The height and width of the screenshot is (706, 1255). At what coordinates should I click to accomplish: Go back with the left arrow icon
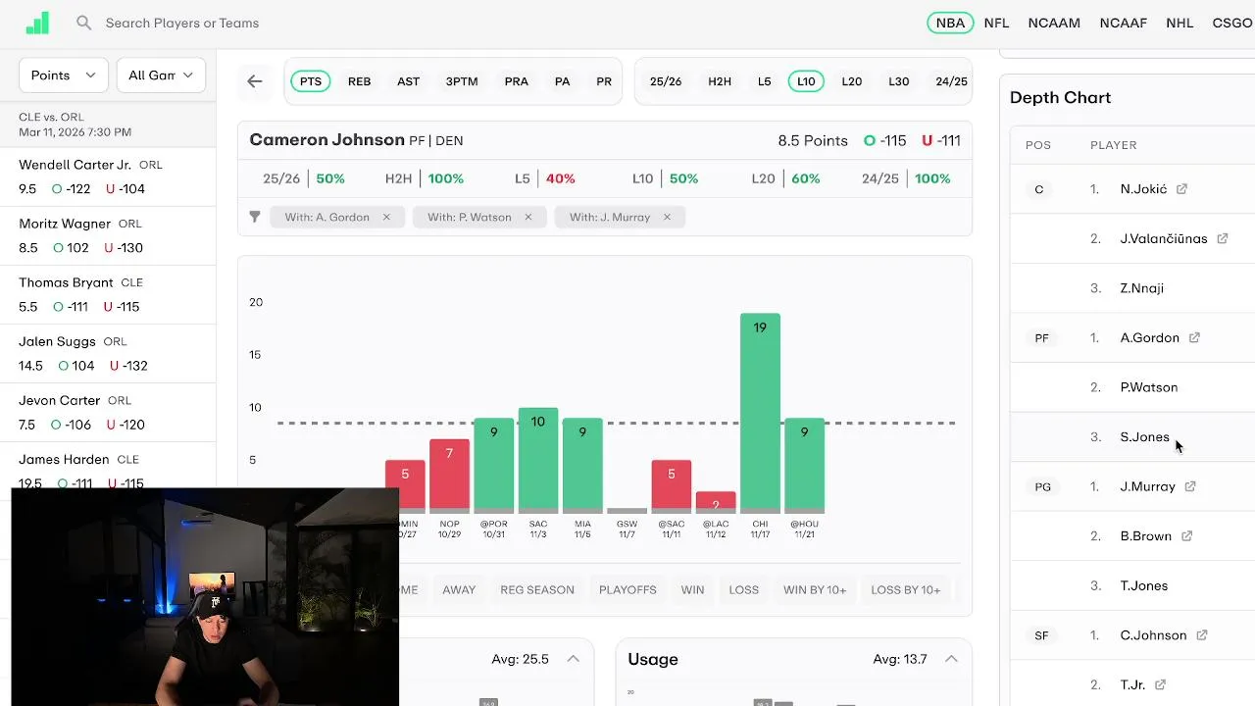[255, 81]
